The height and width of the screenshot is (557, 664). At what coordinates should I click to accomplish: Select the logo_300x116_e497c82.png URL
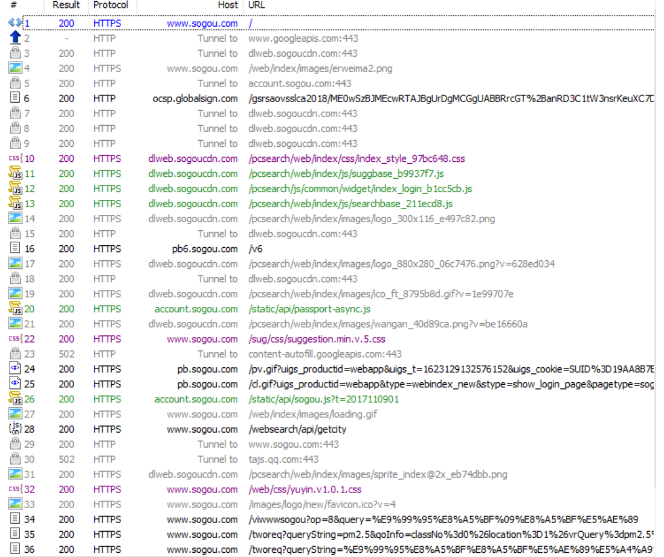pyautogui.click(x=372, y=219)
